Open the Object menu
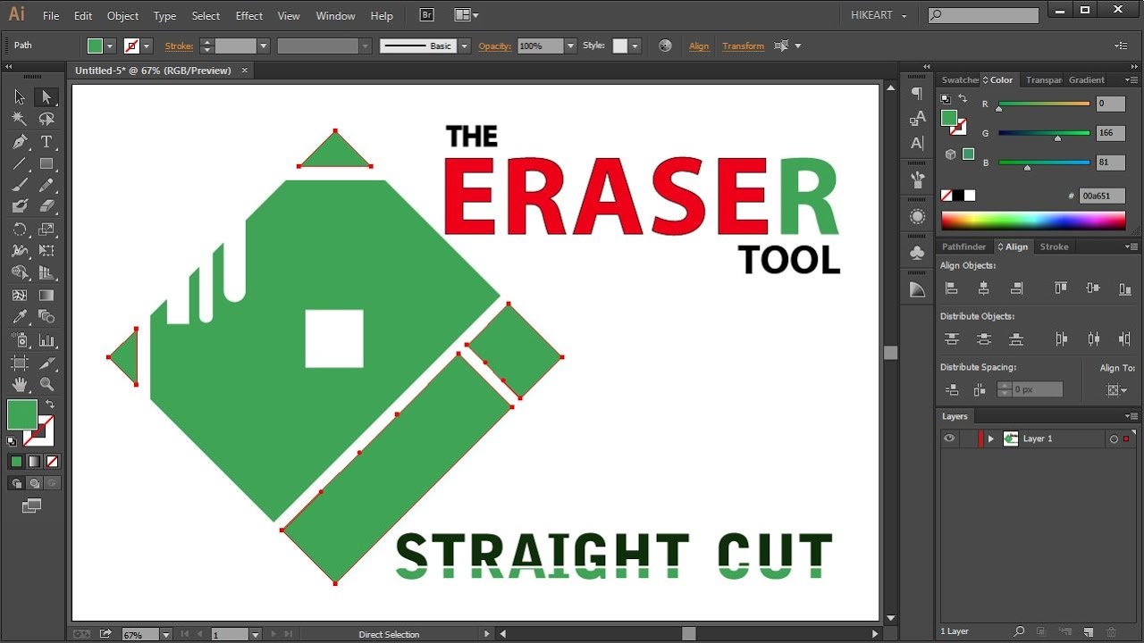Image resolution: width=1144 pixels, height=643 pixels. pos(122,16)
